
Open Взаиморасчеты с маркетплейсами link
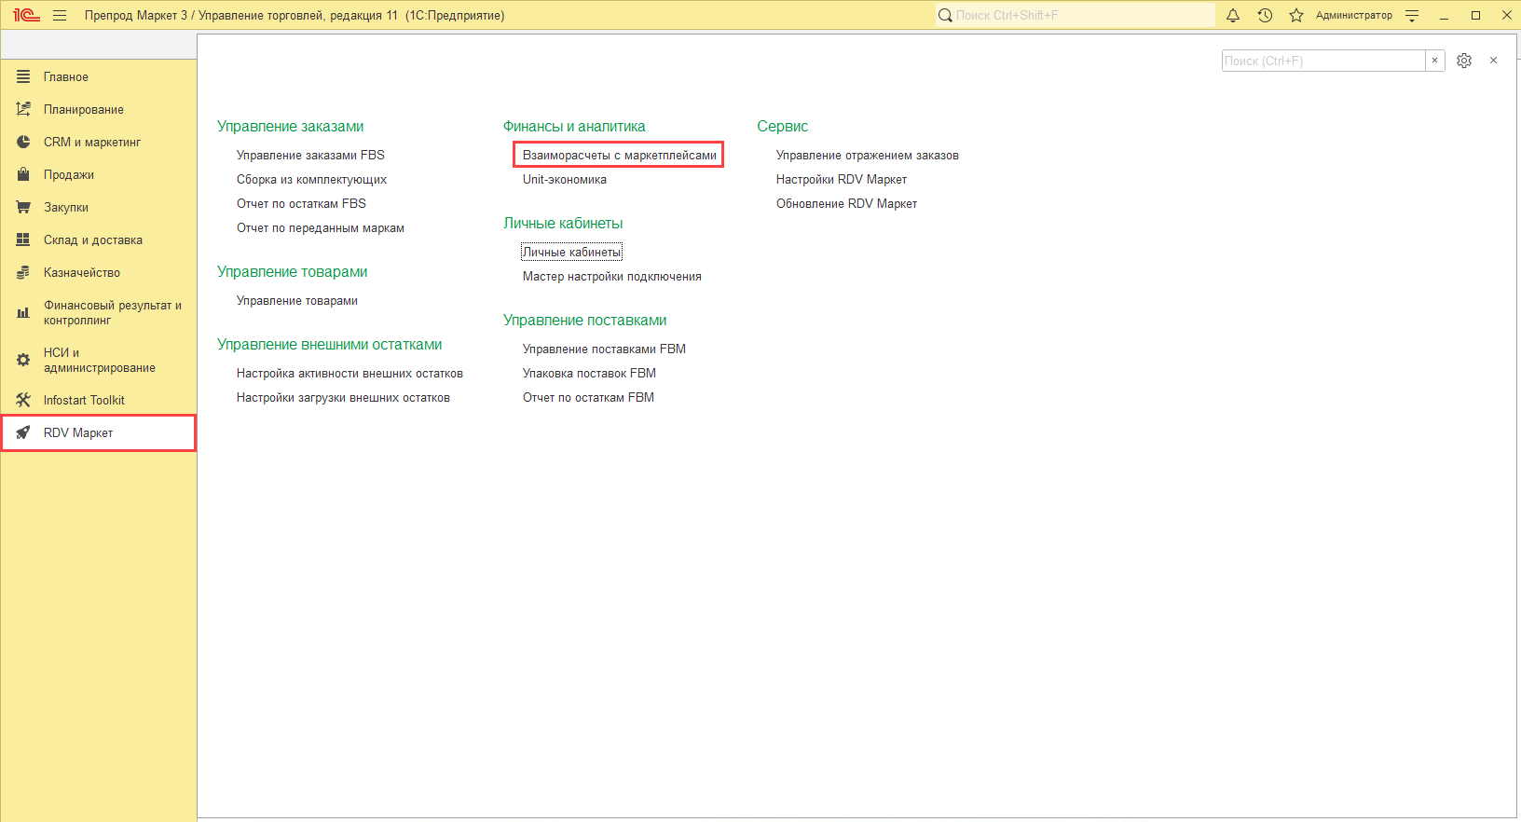click(619, 156)
